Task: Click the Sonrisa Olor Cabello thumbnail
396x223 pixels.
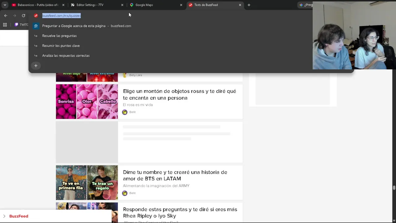Action: pos(87,102)
